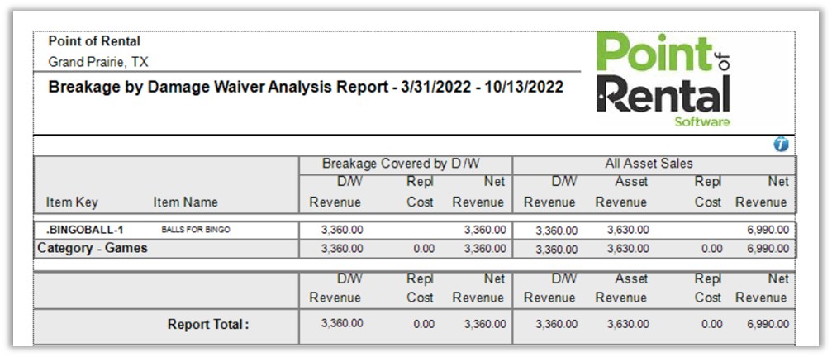Click the report title with date range
The image size is (832, 357).
click(306, 87)
